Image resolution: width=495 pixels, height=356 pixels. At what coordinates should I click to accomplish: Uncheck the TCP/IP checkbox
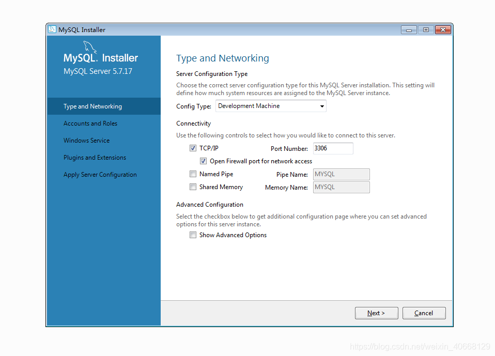coord(193,148)
